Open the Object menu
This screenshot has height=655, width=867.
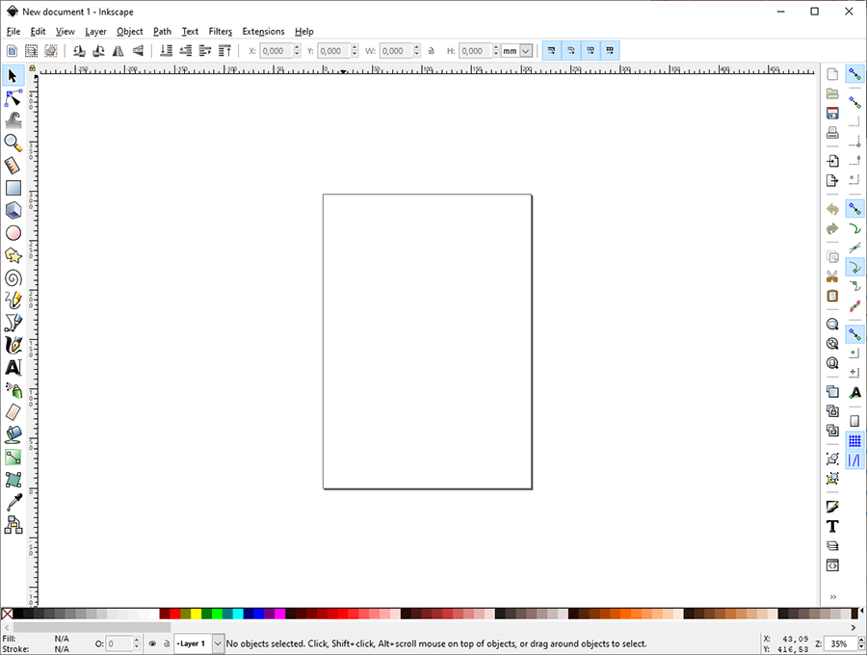click(129, 32)
